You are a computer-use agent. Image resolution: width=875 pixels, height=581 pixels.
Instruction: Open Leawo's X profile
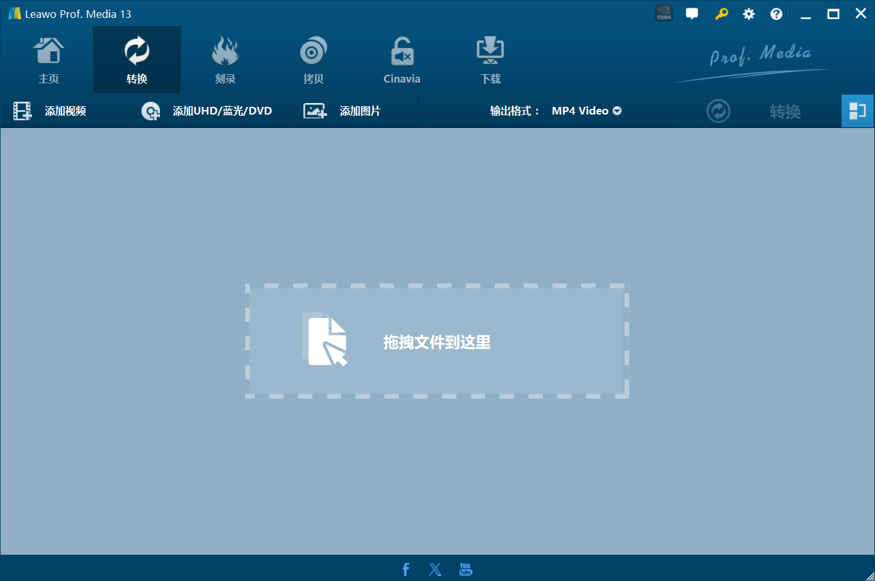tap(435, 568)
